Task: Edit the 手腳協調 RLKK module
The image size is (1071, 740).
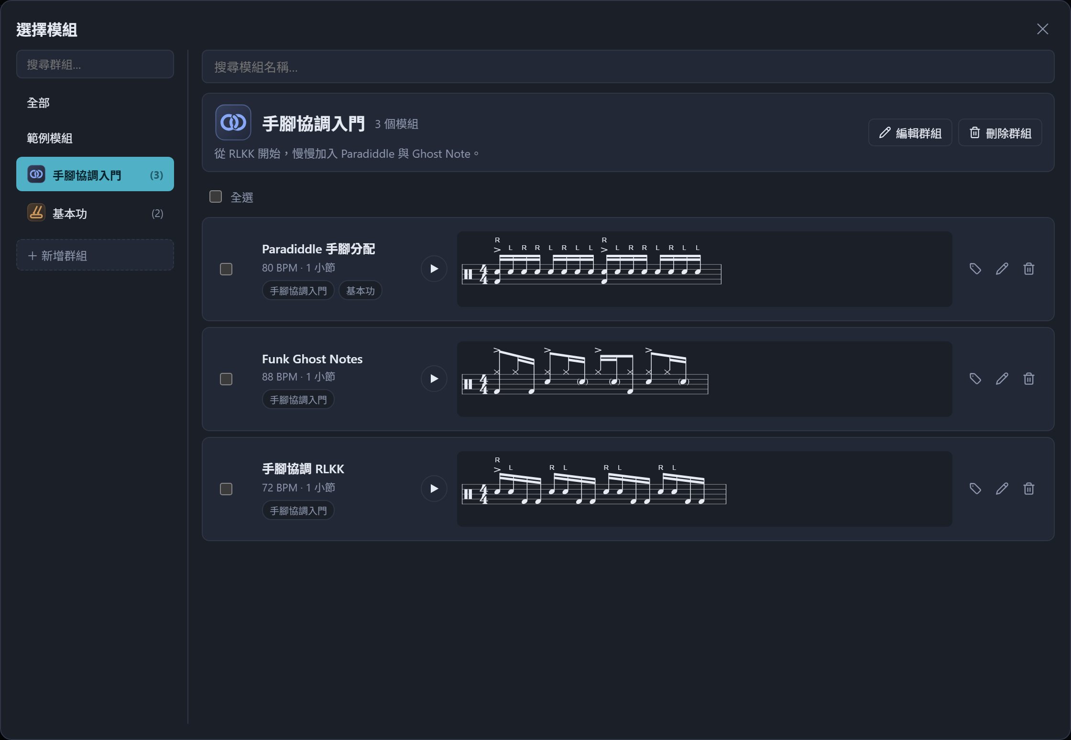Action: [1002, 489]
